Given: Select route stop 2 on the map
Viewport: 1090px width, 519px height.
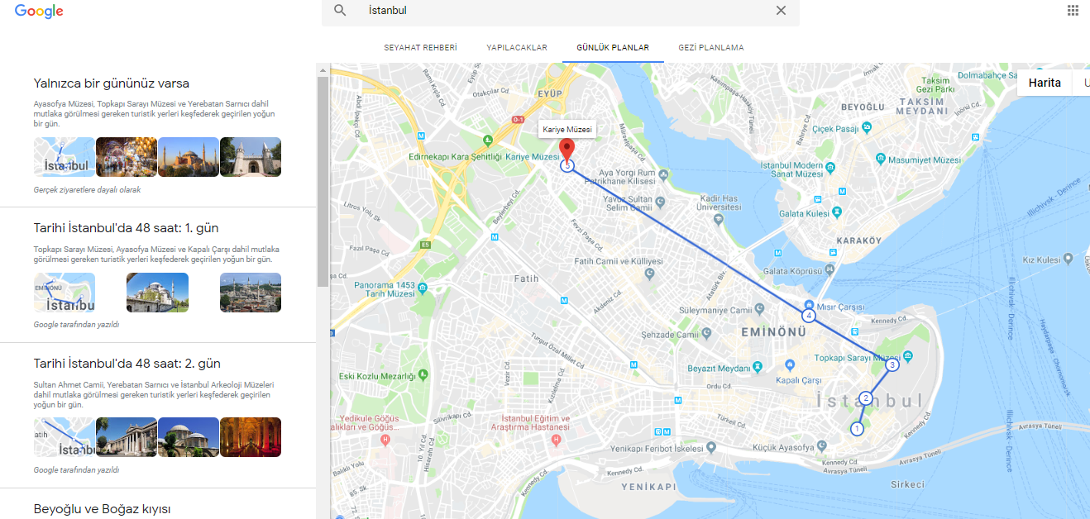Looking at the screenshot, I should click(866, 398).
